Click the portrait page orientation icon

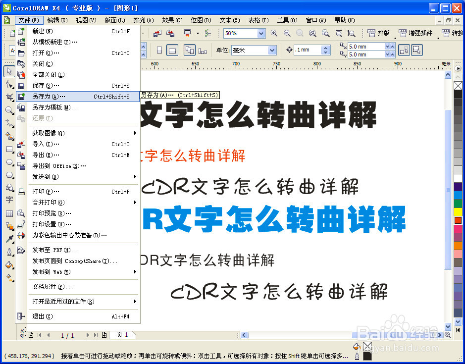pos(159,50)
